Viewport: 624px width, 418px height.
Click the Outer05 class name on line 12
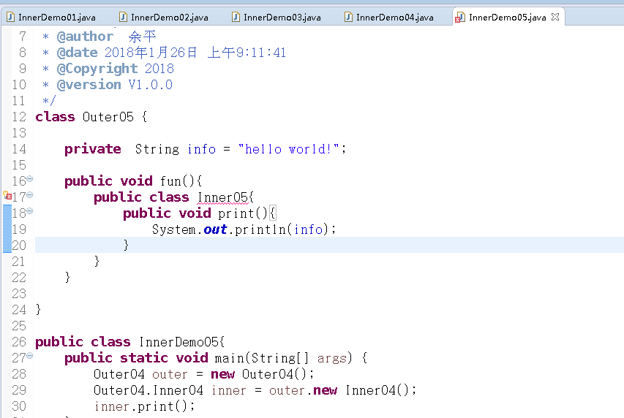coord(108,117)
